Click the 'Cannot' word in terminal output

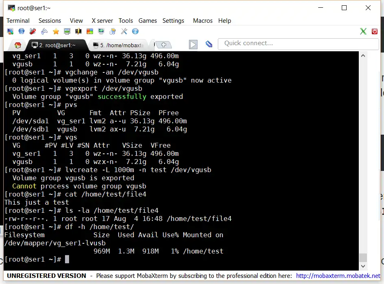(x=24, y=186)
